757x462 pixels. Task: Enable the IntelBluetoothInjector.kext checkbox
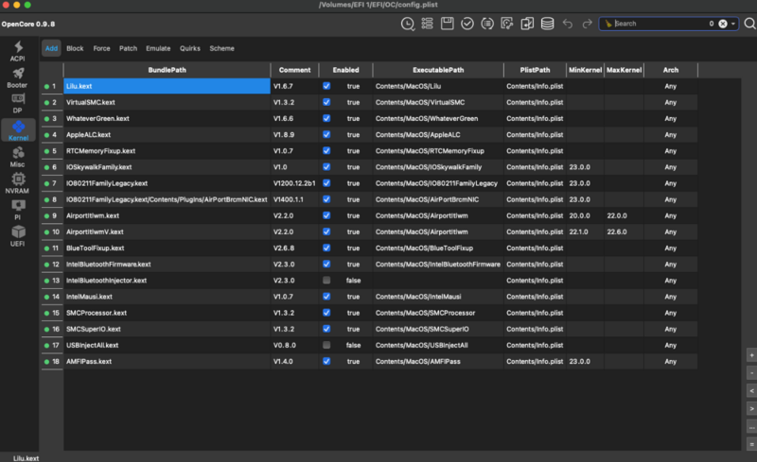(x=326, y=281)
